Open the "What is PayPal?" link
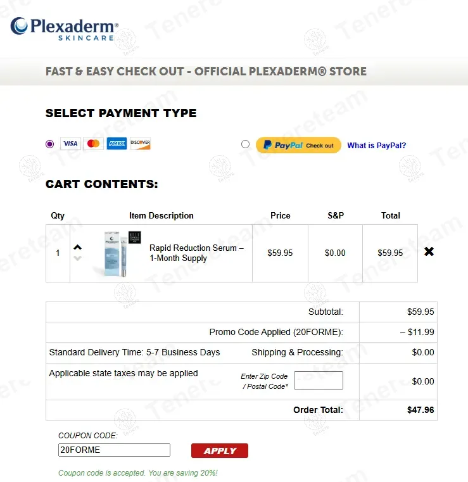Viewport: 468px width, 482px height. (376, 146)
